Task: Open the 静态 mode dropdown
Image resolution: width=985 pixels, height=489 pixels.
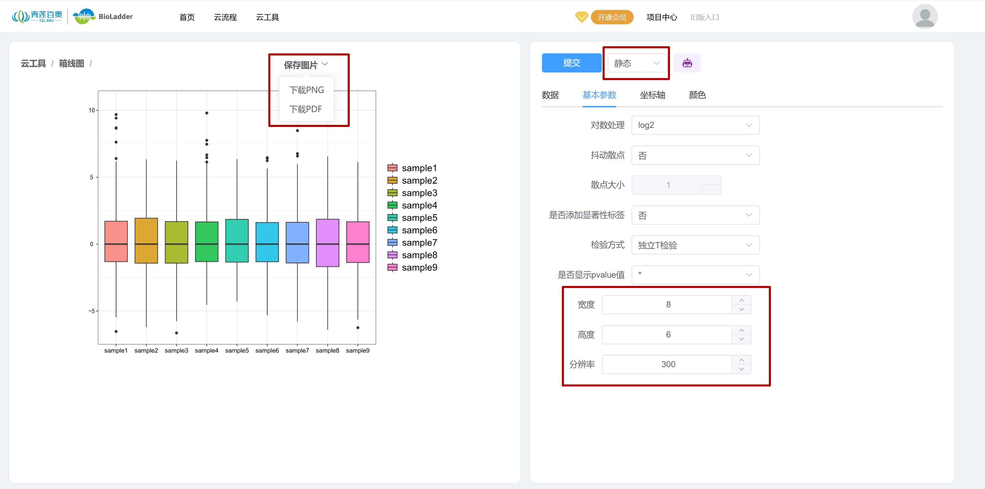Action: (637, 63)
